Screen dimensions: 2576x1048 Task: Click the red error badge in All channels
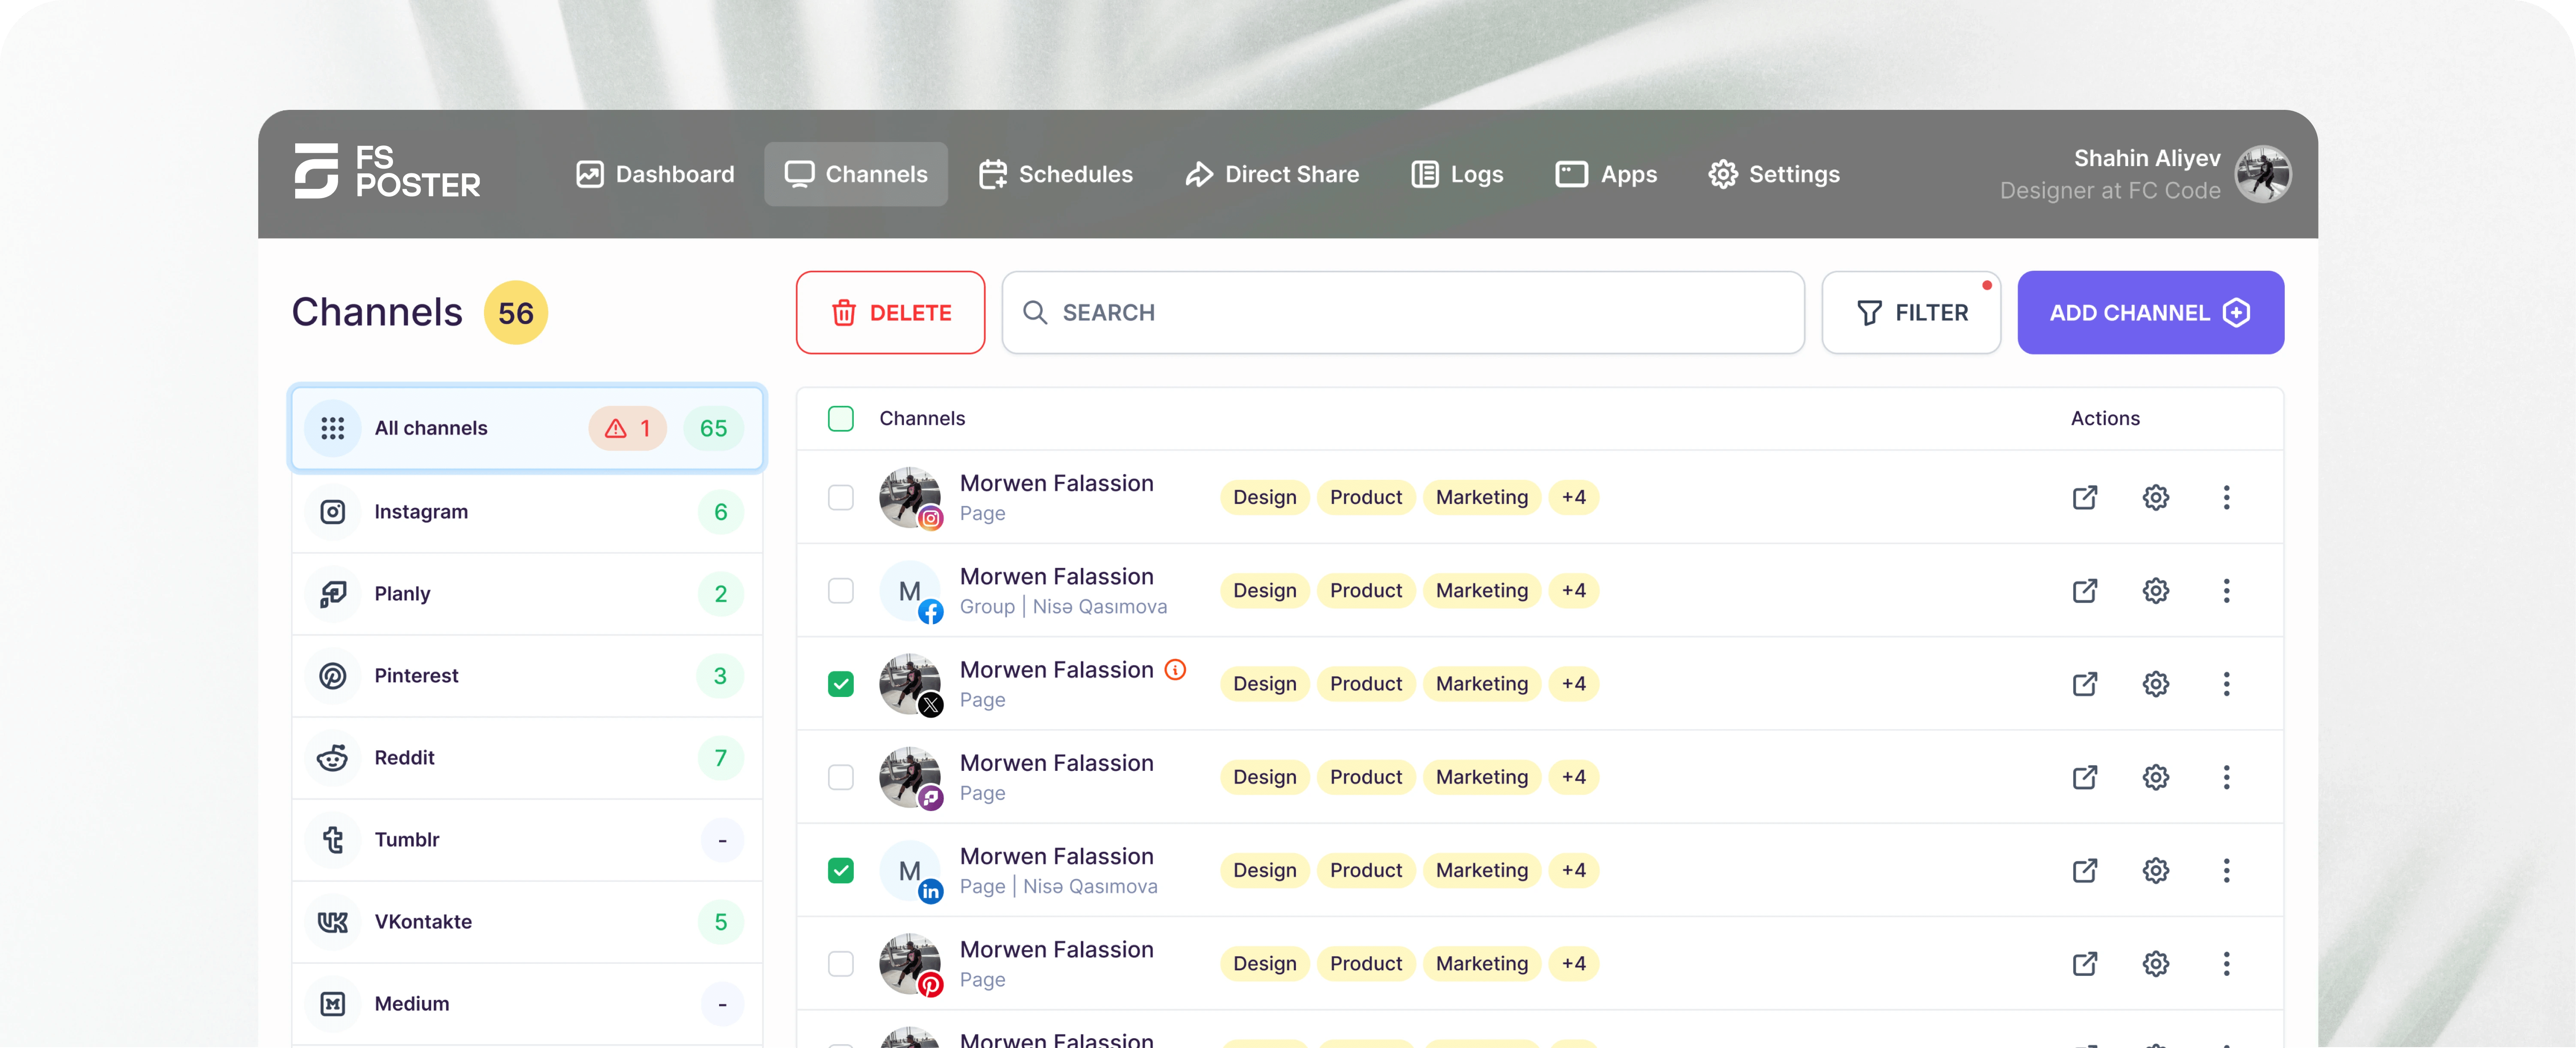pos(627,428)
